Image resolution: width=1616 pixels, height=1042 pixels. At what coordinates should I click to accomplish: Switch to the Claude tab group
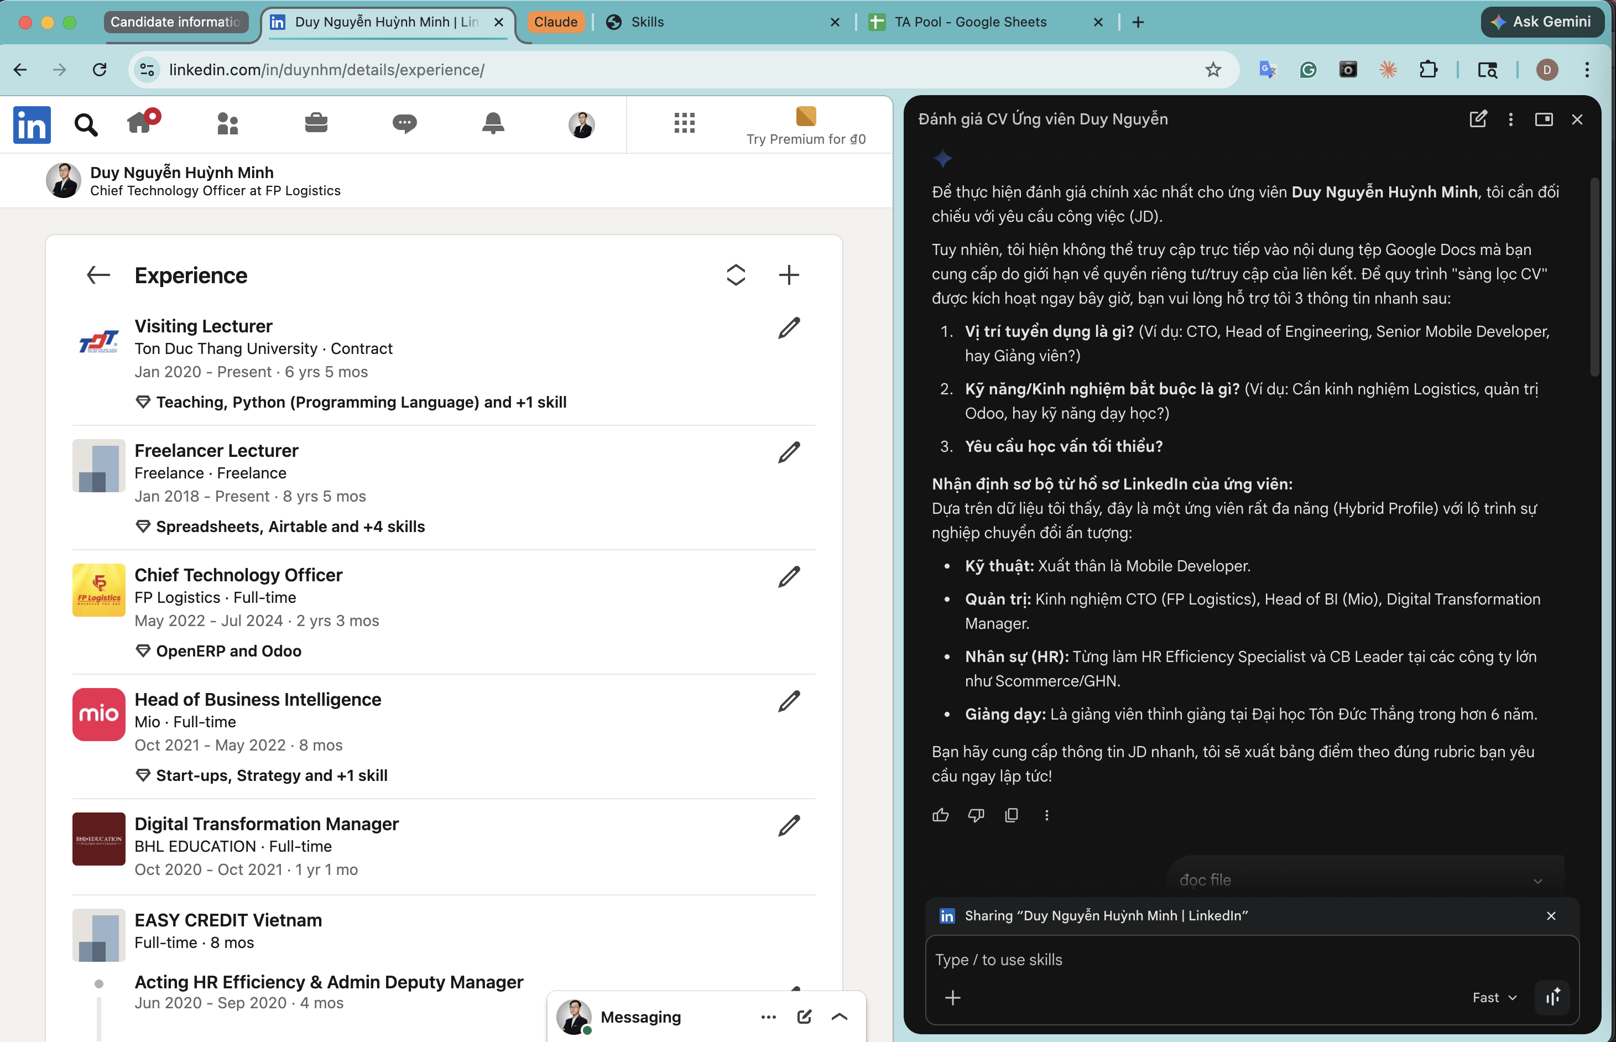555,22
